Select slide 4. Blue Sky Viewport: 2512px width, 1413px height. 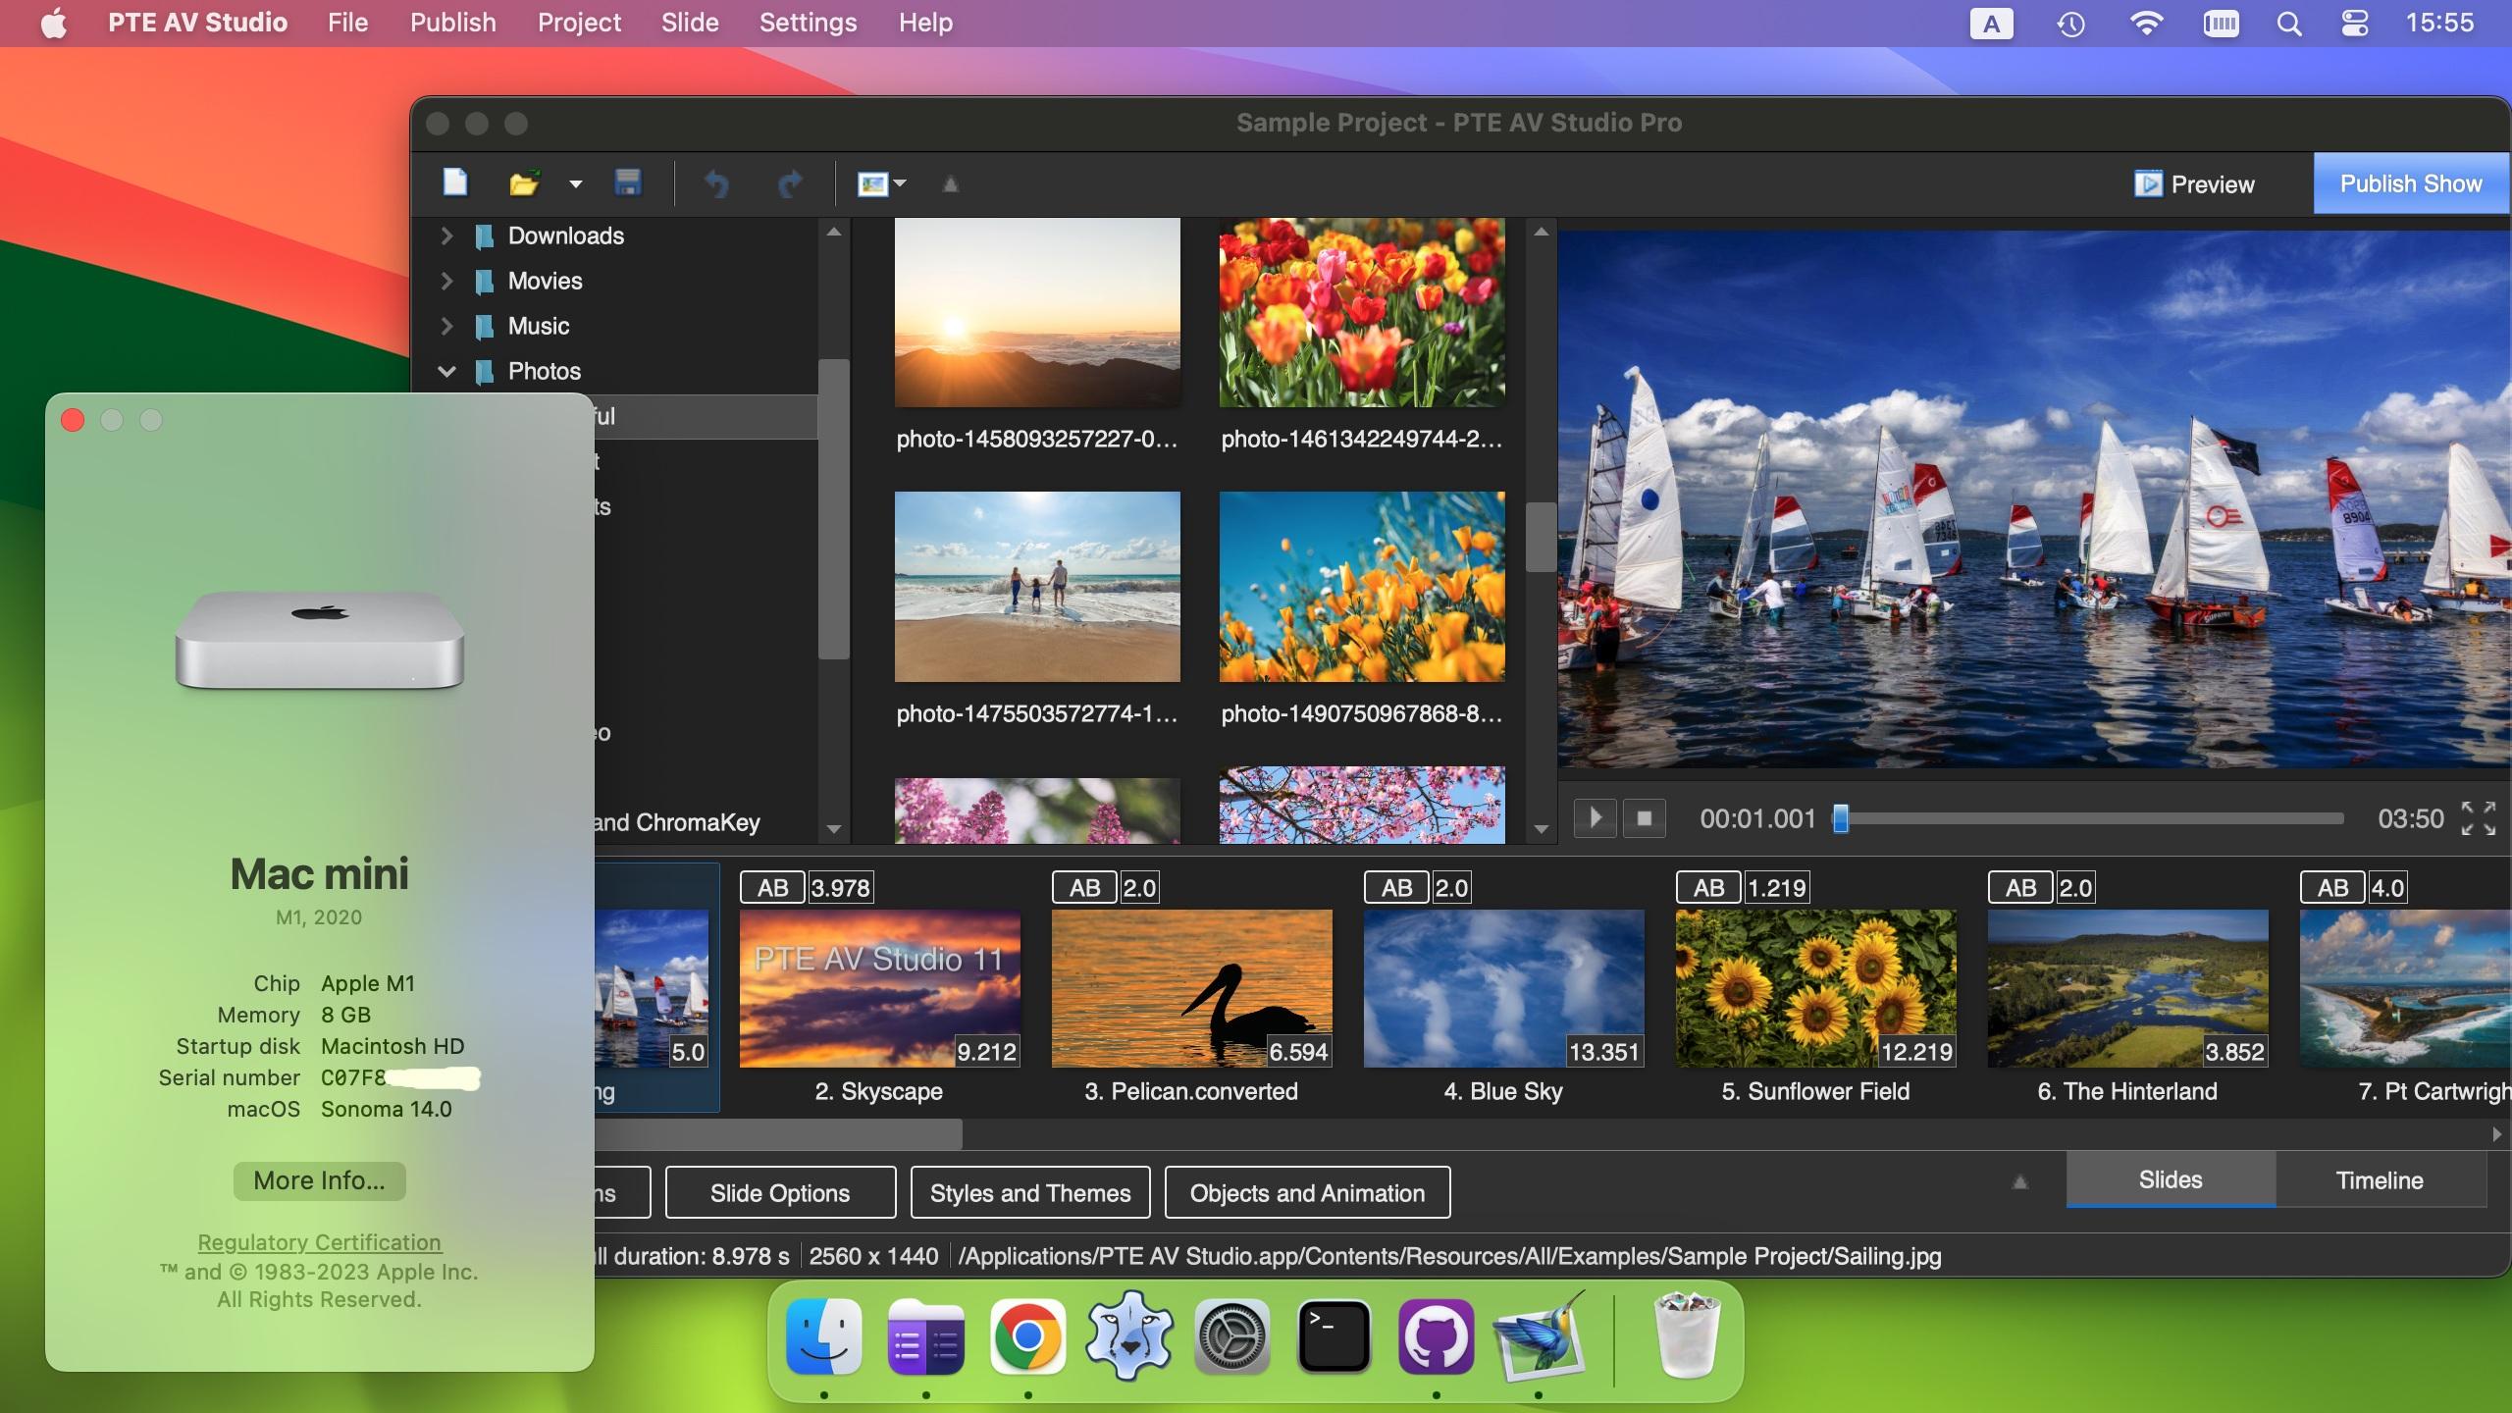point(1503,988)
